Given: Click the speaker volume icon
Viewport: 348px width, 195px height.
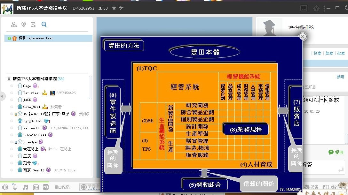Looking at the screenshot, I should click(5, 187).
